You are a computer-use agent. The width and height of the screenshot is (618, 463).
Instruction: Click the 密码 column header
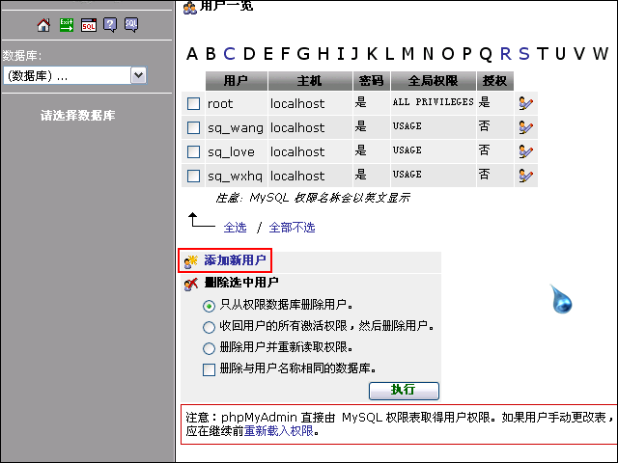(372, 81)
